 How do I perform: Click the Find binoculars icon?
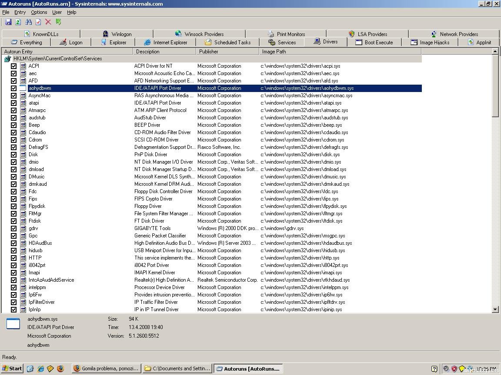(28, 22)
